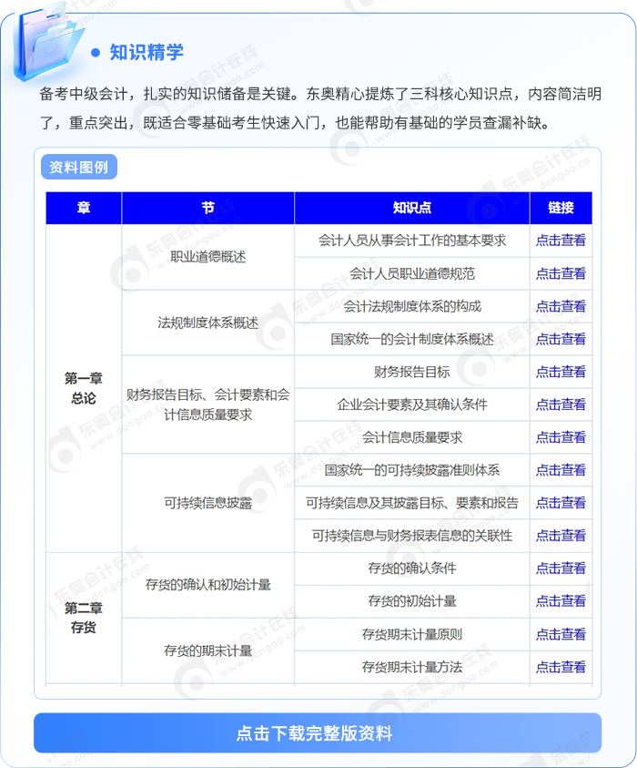Select the 第二章 存货 chapter cell
This screenshot has width=637, height=768.
coord(84,618)
